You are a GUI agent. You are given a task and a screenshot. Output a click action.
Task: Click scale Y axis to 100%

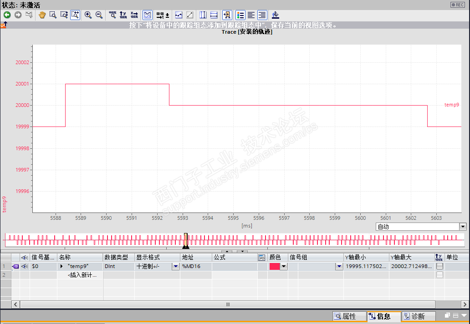pyautogui.click(x=123, y=15)
